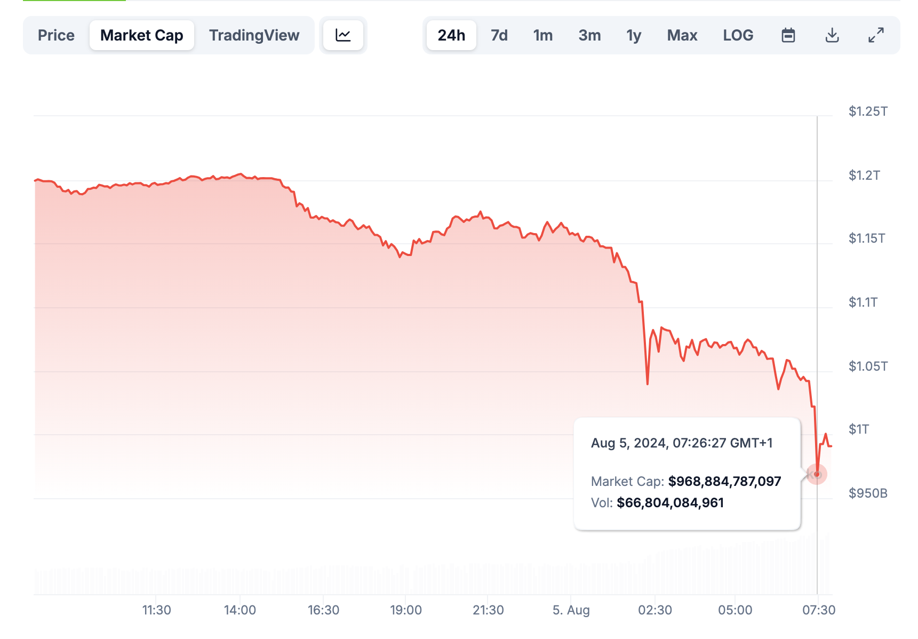Open the TradingView tab

254,35
